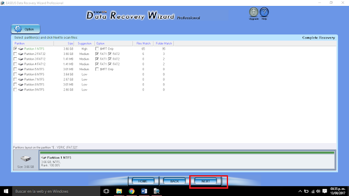Image resolution: width=349 pixels, height=196 pixels.
Task: Check Partition 4 FAT12 checkbox
Action: point(15,64)
